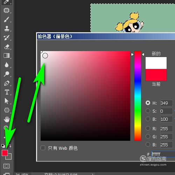Select the Clone Stamp tool
Screen dimensions: 175x175
[7, 28]
